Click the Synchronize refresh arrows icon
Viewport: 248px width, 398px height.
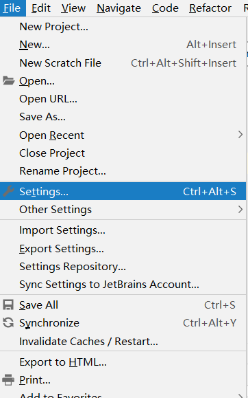(8, 323)
